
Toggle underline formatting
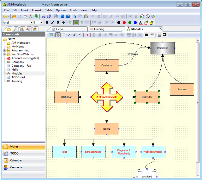[x=58, y=23]
